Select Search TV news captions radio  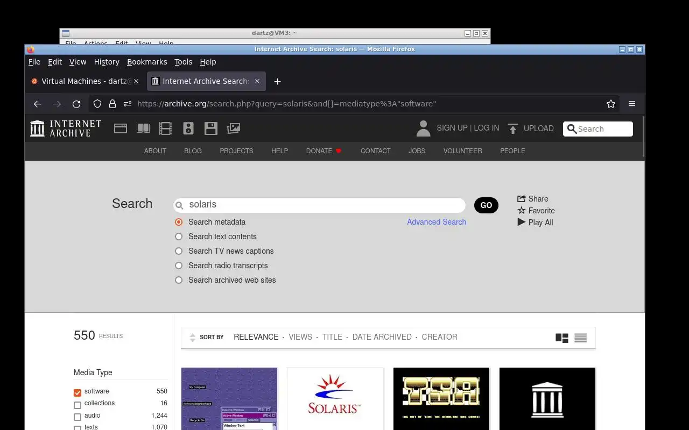point(179,251)
